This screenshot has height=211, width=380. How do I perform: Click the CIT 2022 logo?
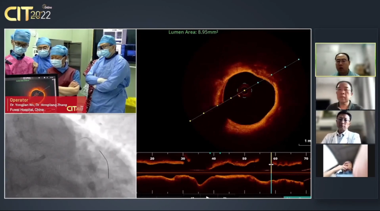[x=27, y=13]
